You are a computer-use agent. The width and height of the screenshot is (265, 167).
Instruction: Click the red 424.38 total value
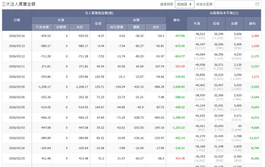[180, 158]
